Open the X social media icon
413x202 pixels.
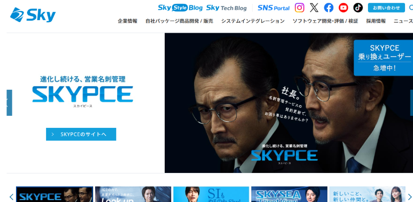click(314, 8)
